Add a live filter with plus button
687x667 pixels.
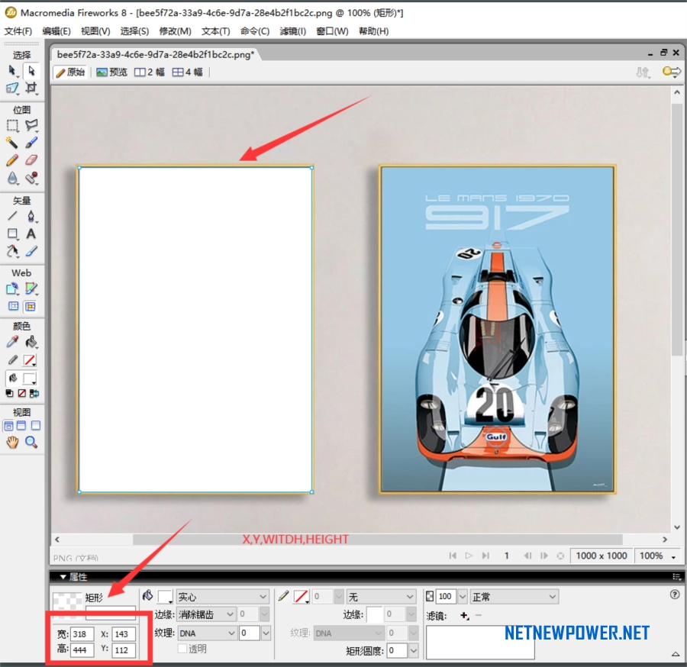tap(464, 616)
